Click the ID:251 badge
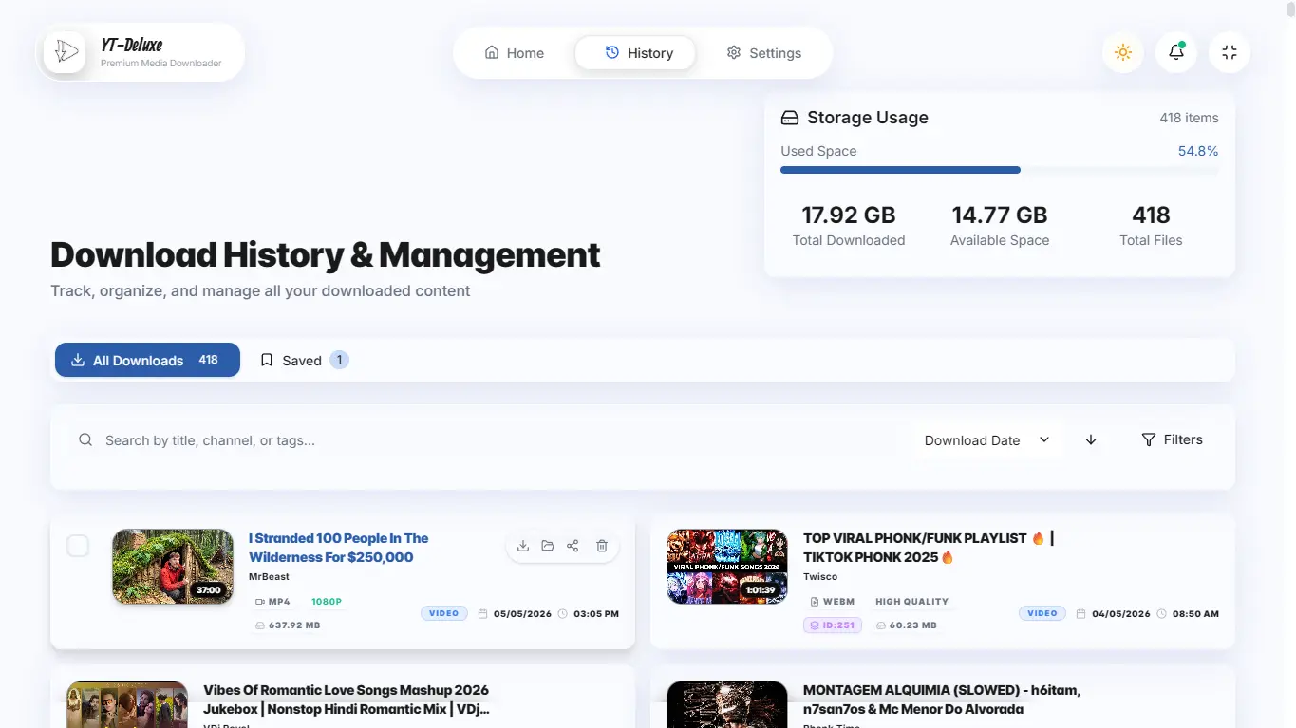1296x728 pixels. click(x=833, y=625)
